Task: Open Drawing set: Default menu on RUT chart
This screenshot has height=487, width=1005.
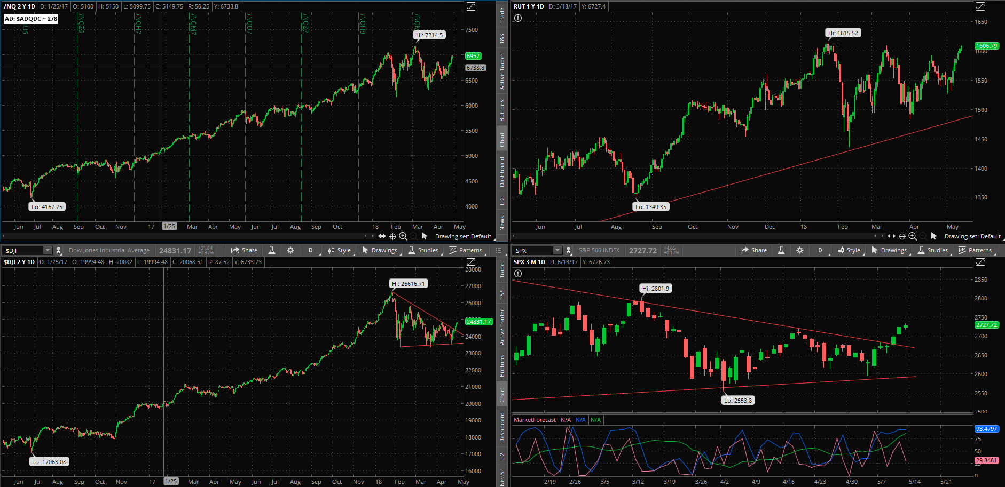Action: coord(973,236)
